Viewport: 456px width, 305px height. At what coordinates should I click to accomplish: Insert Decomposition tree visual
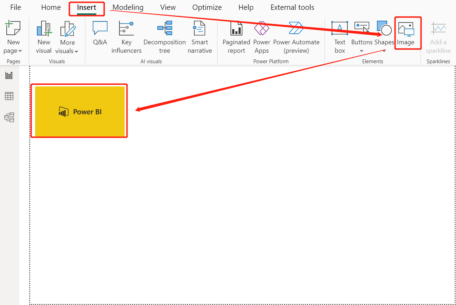pyautogui.click(x=164, y=37)
